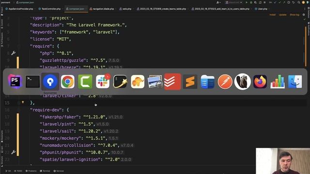
Task: Open PhpStorm from the dock
Action: pyautogui.click(x=15, y=82)
